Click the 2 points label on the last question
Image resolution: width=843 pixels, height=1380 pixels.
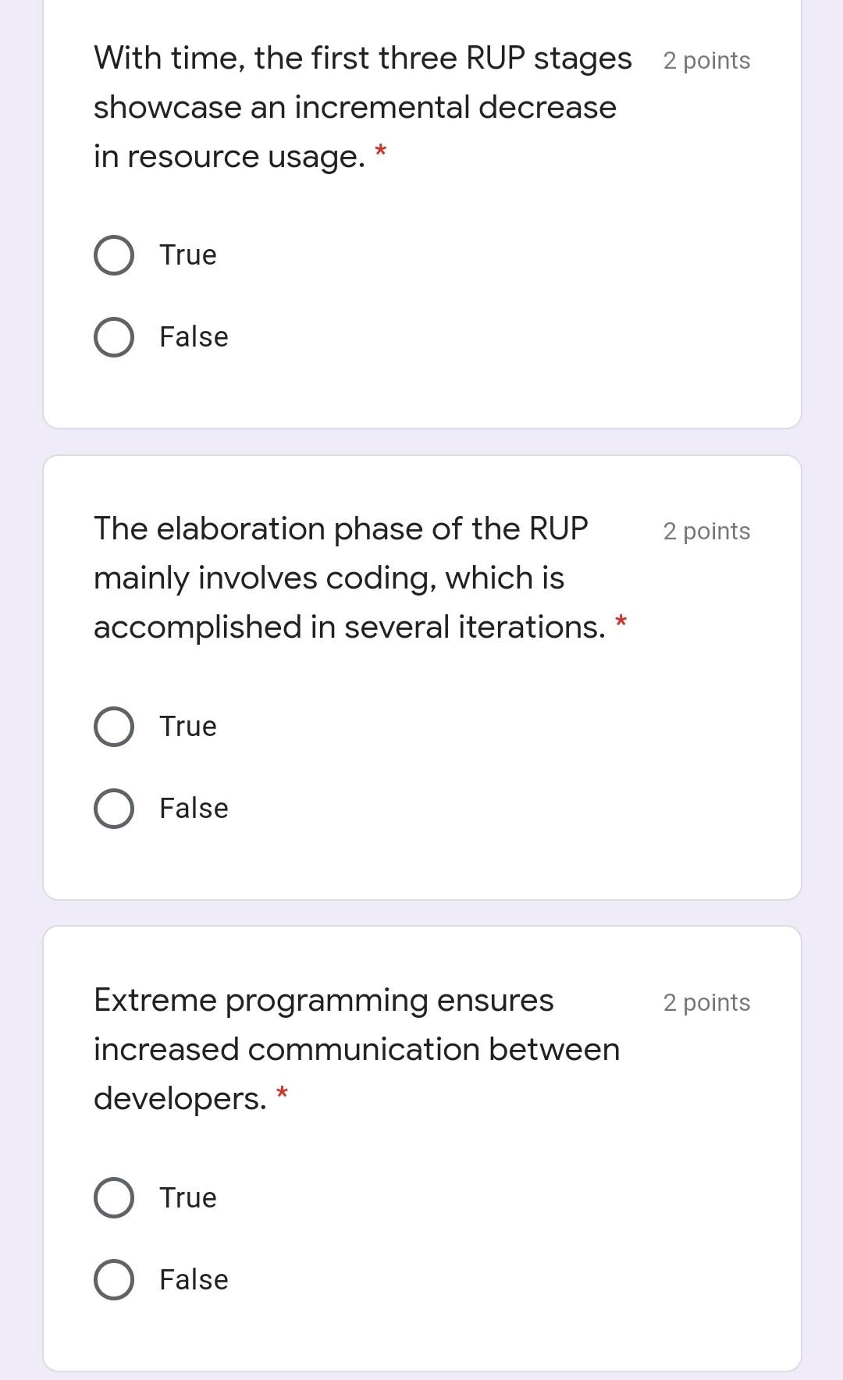[x=706, y=1002]
